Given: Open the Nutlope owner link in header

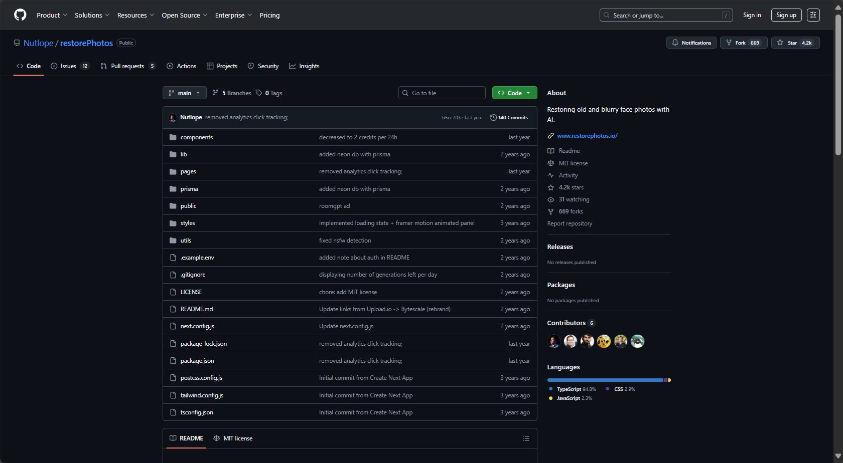Looking at the screenshot, I should tap(38, 43).
